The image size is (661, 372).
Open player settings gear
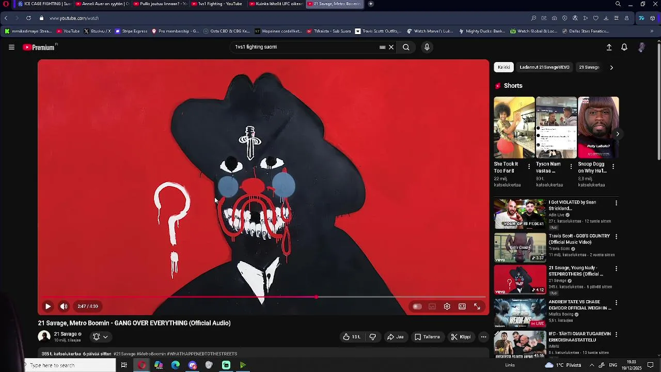click(x=447, y=306)
